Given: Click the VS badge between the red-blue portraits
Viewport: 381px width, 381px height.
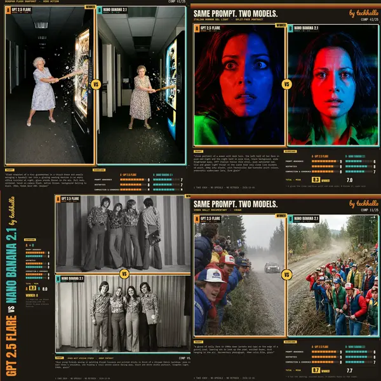Looking at the screenshot, I should click(x=287, y=84).
